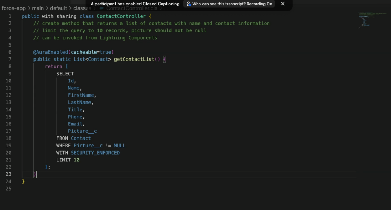Expand the default breadcrumb segment

pos(58,8)
